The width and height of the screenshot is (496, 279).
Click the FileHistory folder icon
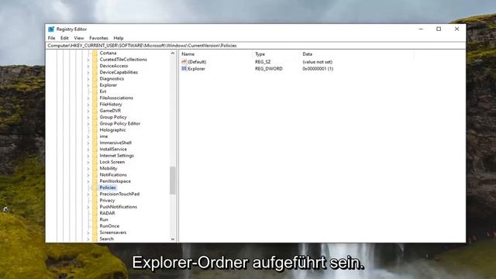click(x=95, y=105)
